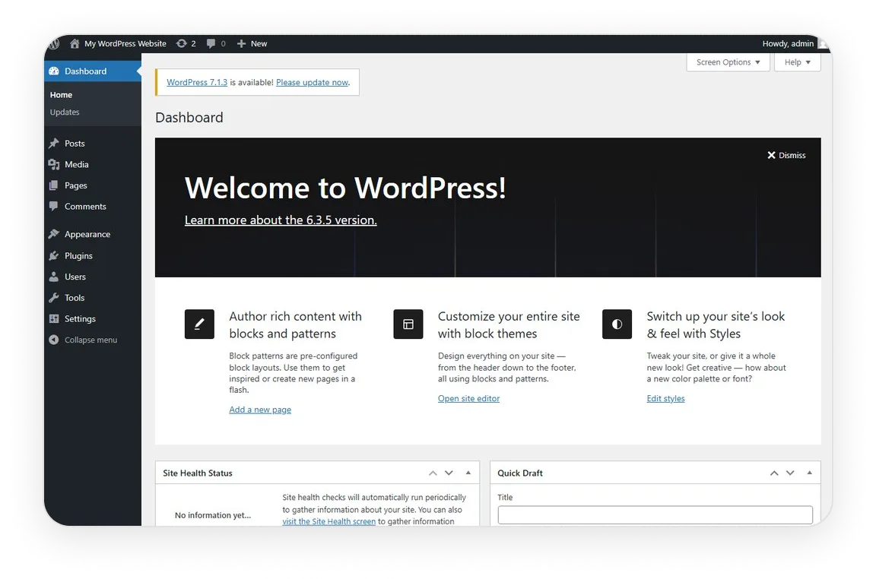876x579 pixels.
Task: Click the Media icon in sidebar
Action: click(x=54, y=164)
